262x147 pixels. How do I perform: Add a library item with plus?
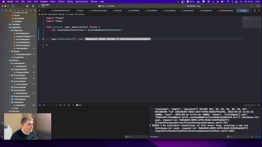pyautogui.click(x=252, y=6)
